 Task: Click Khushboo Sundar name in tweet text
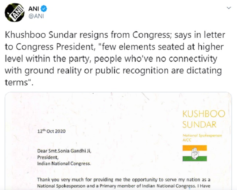pyautogui.click(x=41, y=35)
